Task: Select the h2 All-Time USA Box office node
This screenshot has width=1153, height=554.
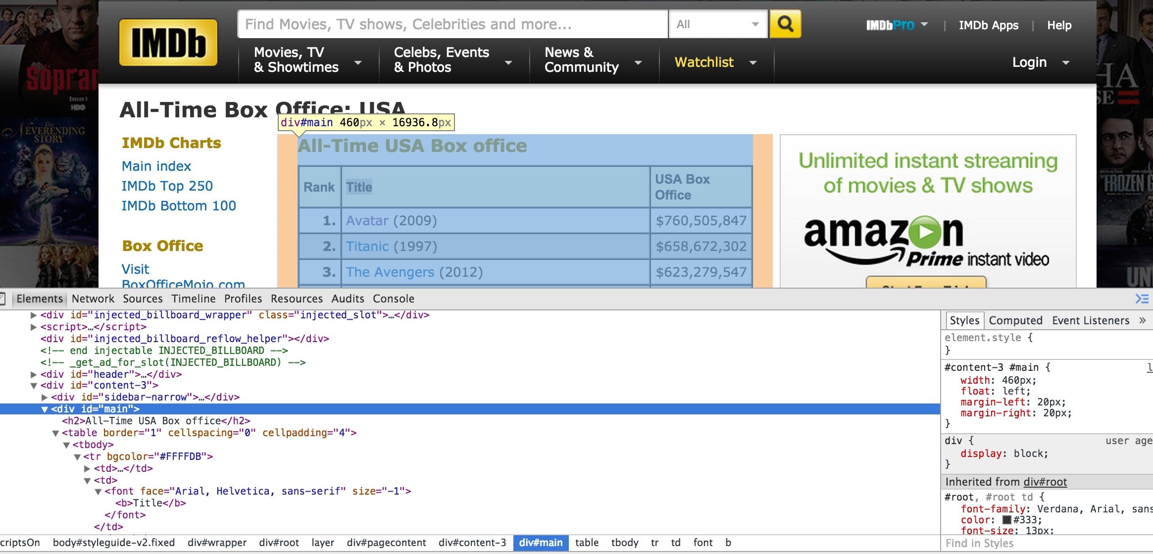Action: 156,421
